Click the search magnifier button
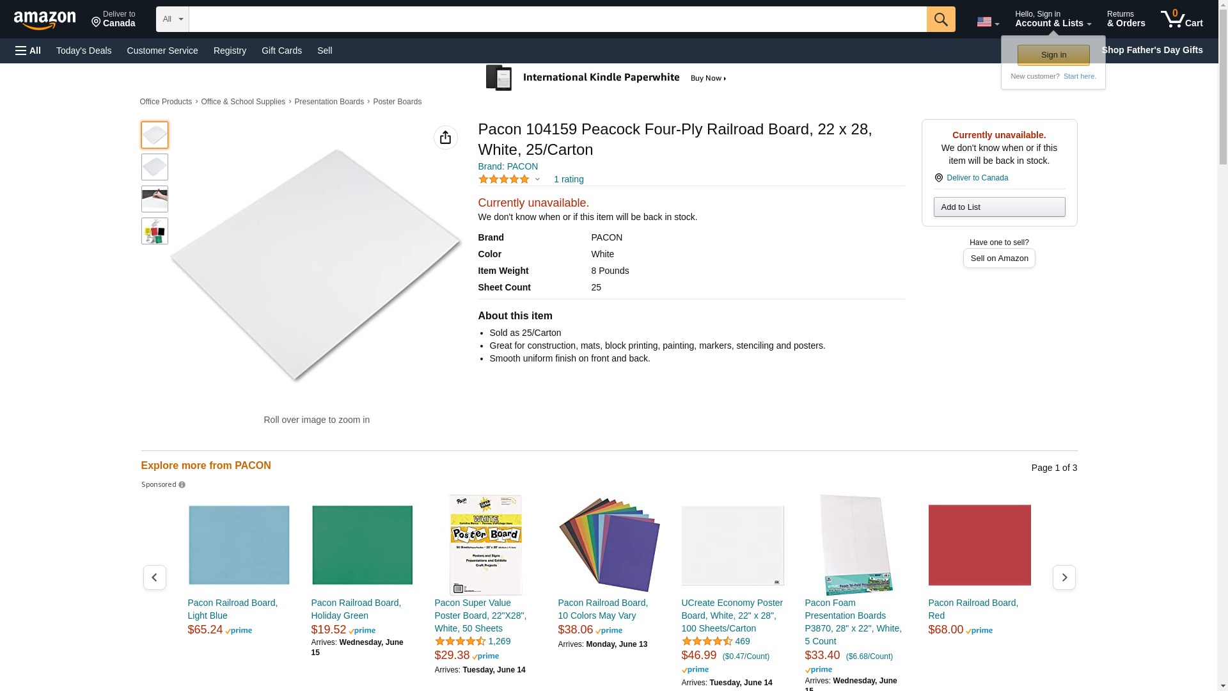Viewport: 1228px width, 691px height. point(940,19)
